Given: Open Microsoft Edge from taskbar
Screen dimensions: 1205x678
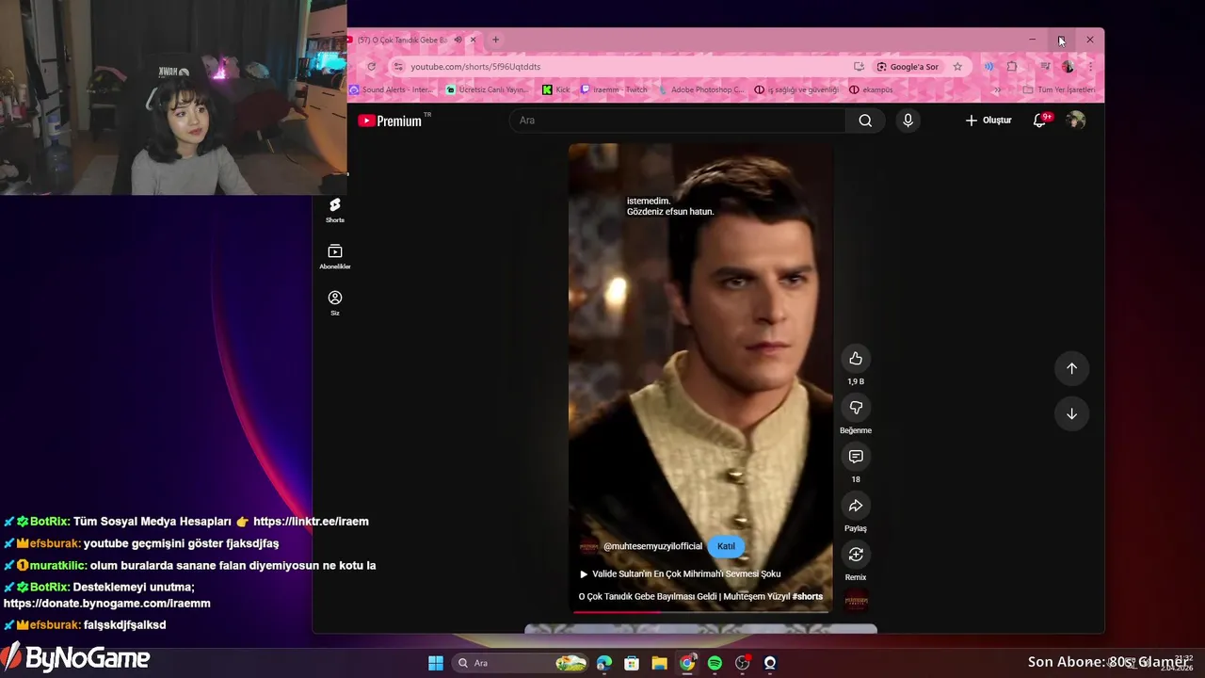Looking at the screenshot, I should coord(604,663).
